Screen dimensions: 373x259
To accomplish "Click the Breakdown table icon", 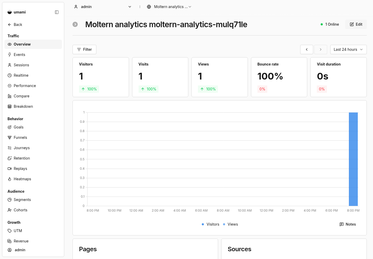I will [10, 106].
